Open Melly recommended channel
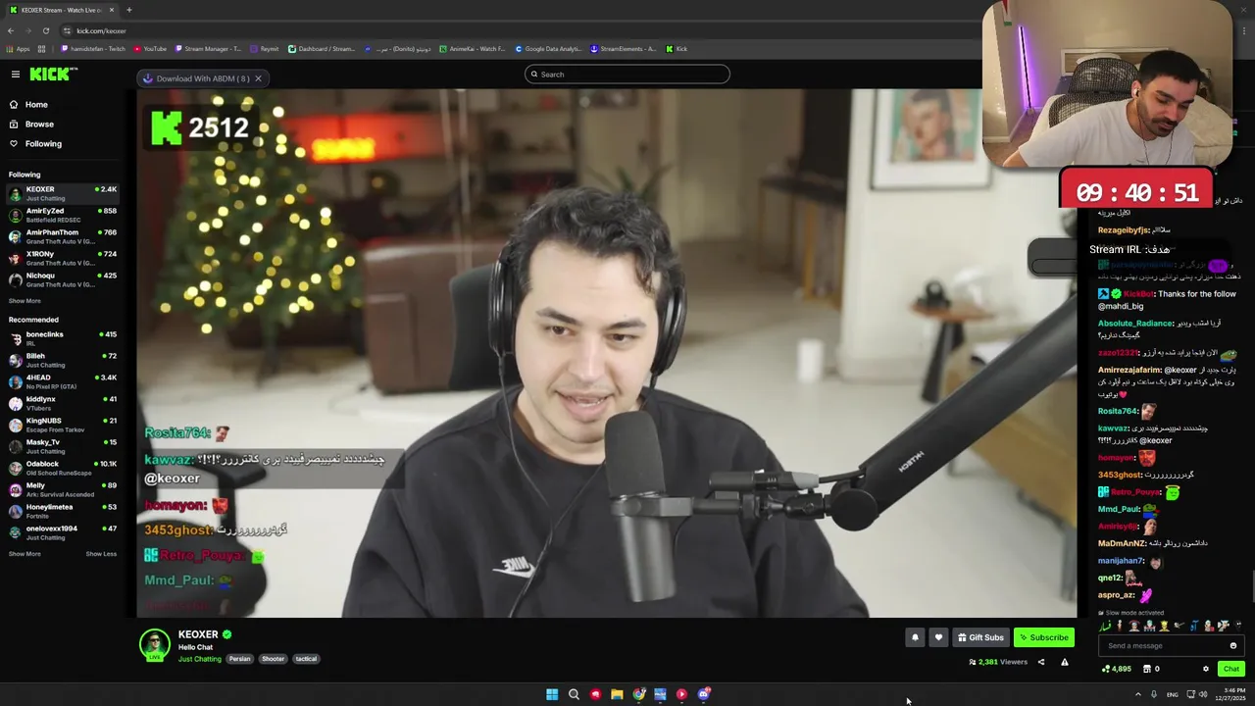 [x=63, y=489]
